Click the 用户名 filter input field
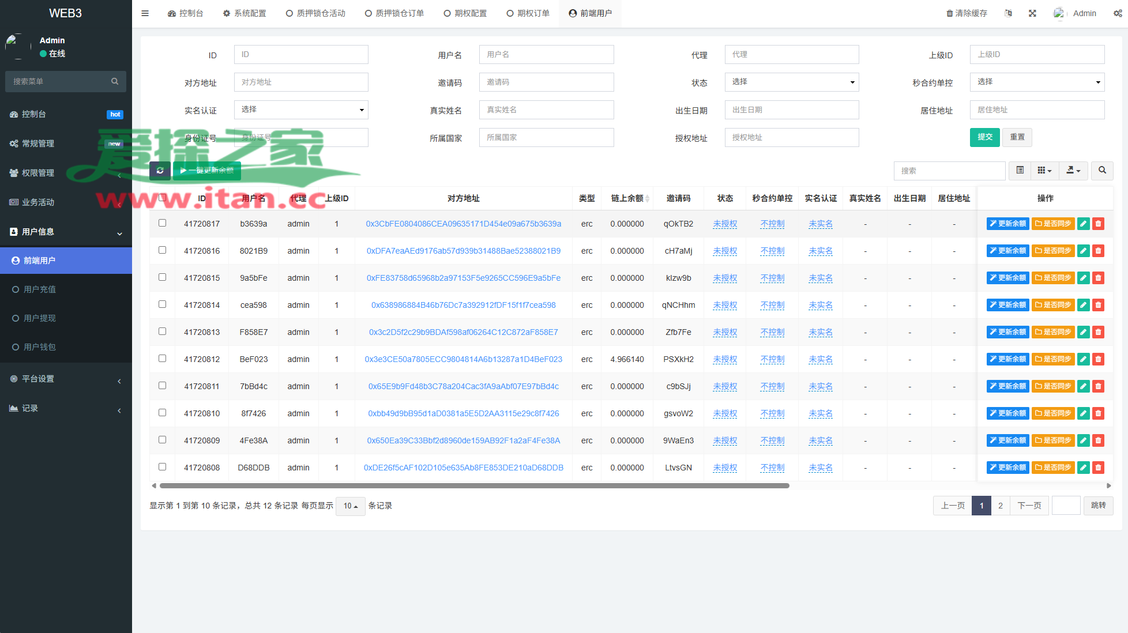1128x633 pixels. [x=546, y=54]
